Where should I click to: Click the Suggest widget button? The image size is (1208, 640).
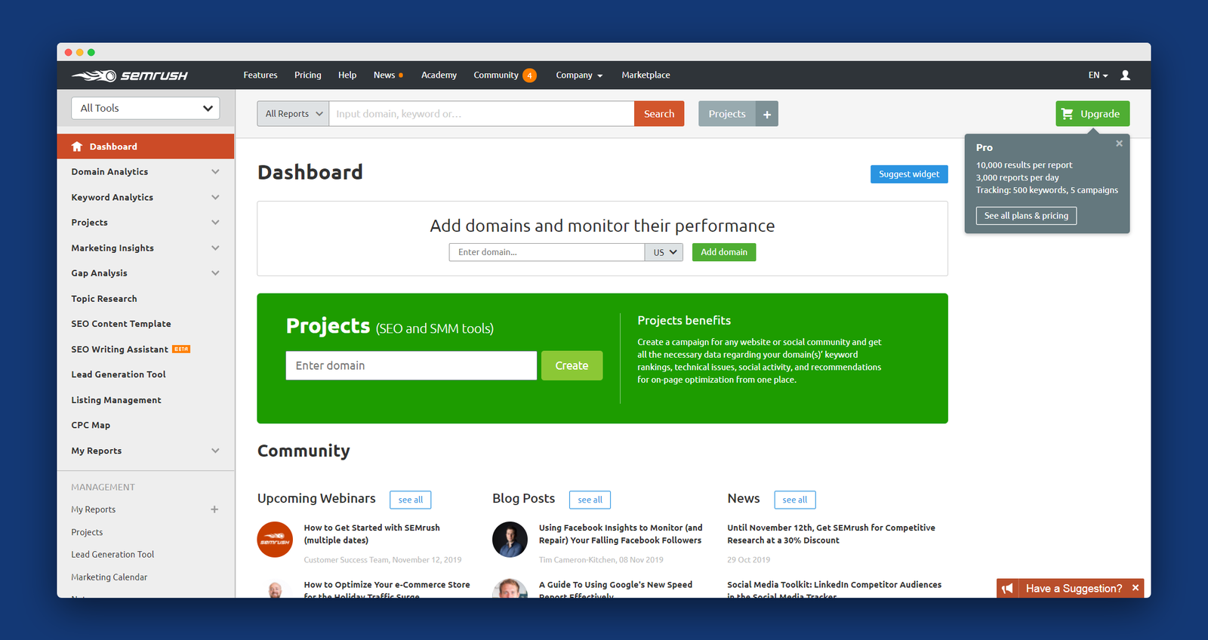tap(909, 174)
